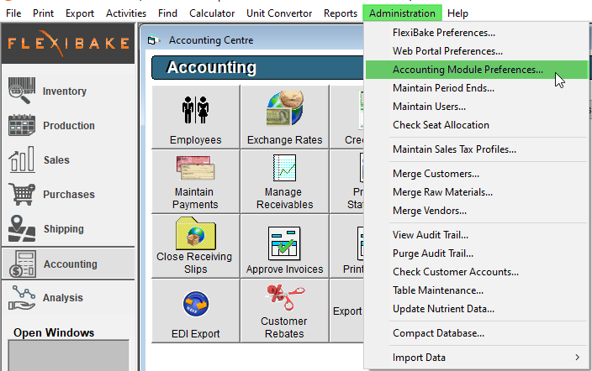Close the Administration menu
The width and height of the screenshot is (592, 371).
coord(402,13)
